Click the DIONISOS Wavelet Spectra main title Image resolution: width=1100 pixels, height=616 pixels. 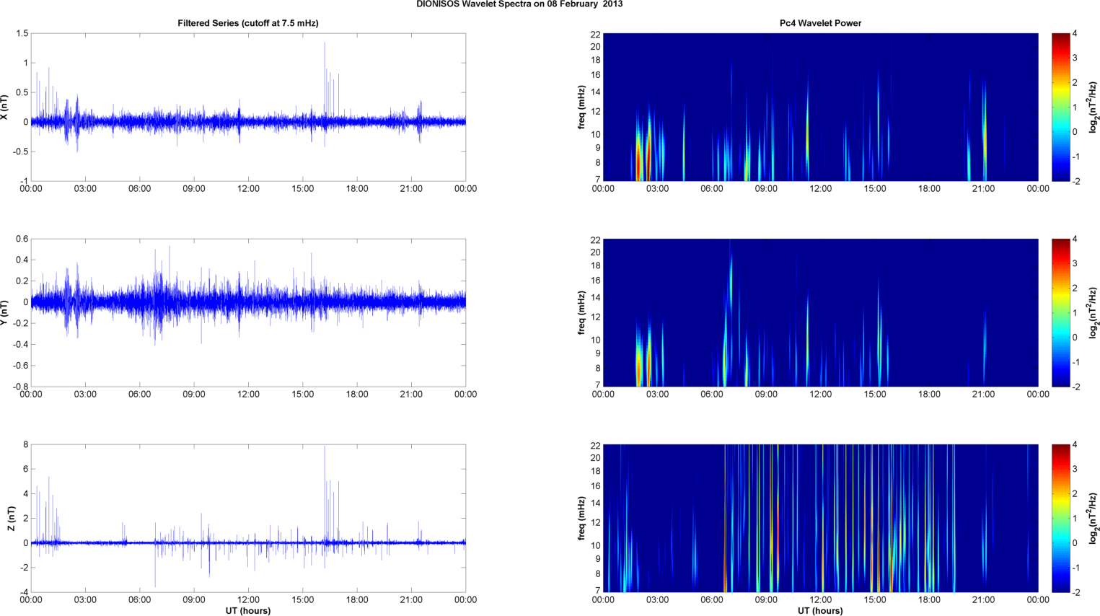click(519, 4)
